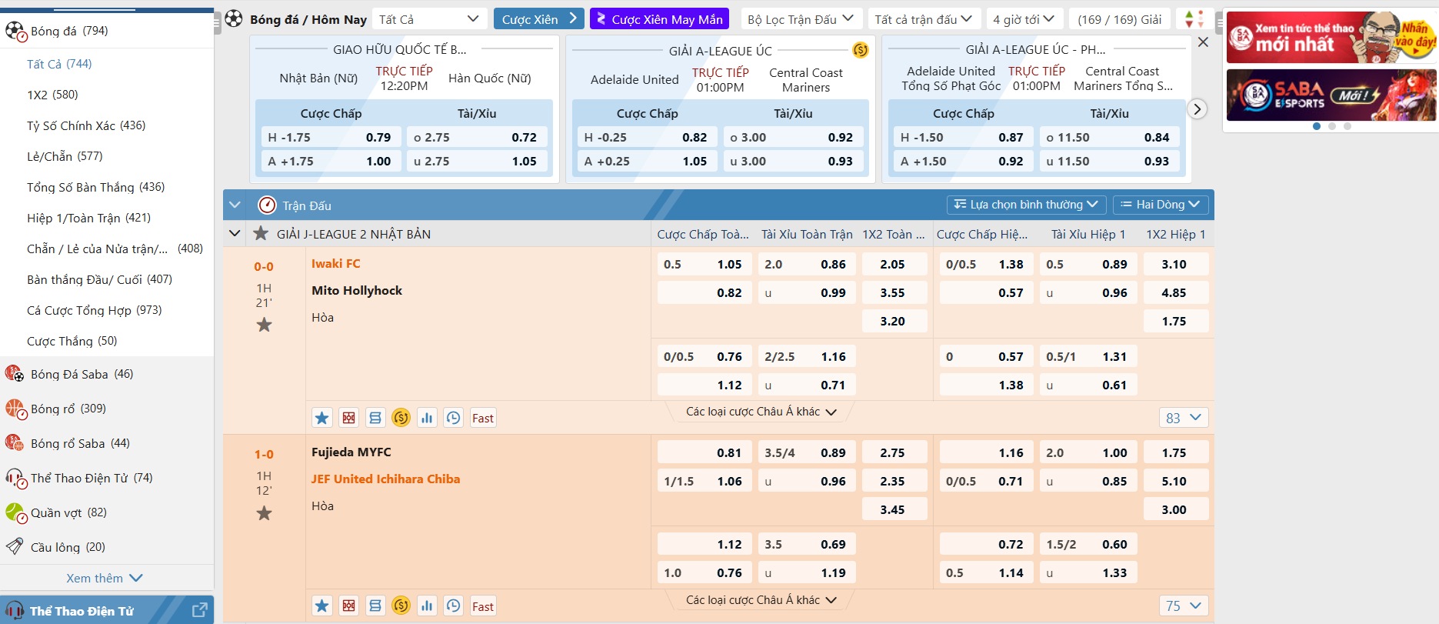Open Thể Thao Điện Tử (74) in sports list

coord(107,478)
